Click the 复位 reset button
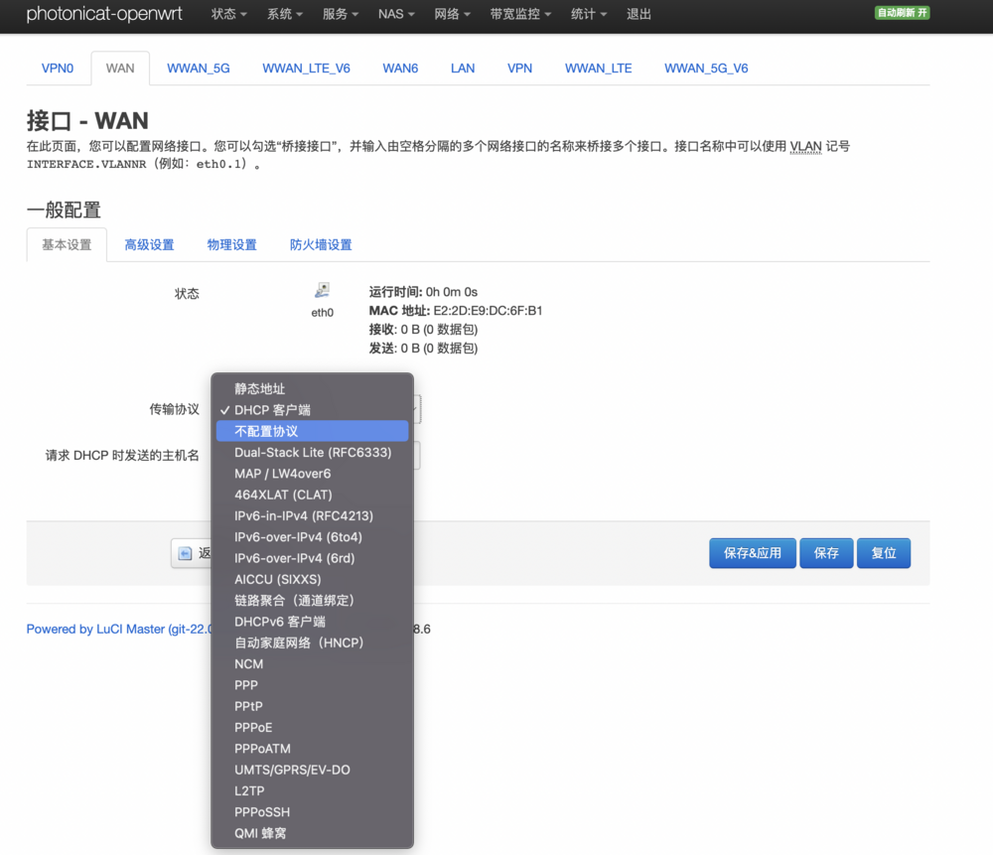The image size is (993, 855). coord(883,553)
